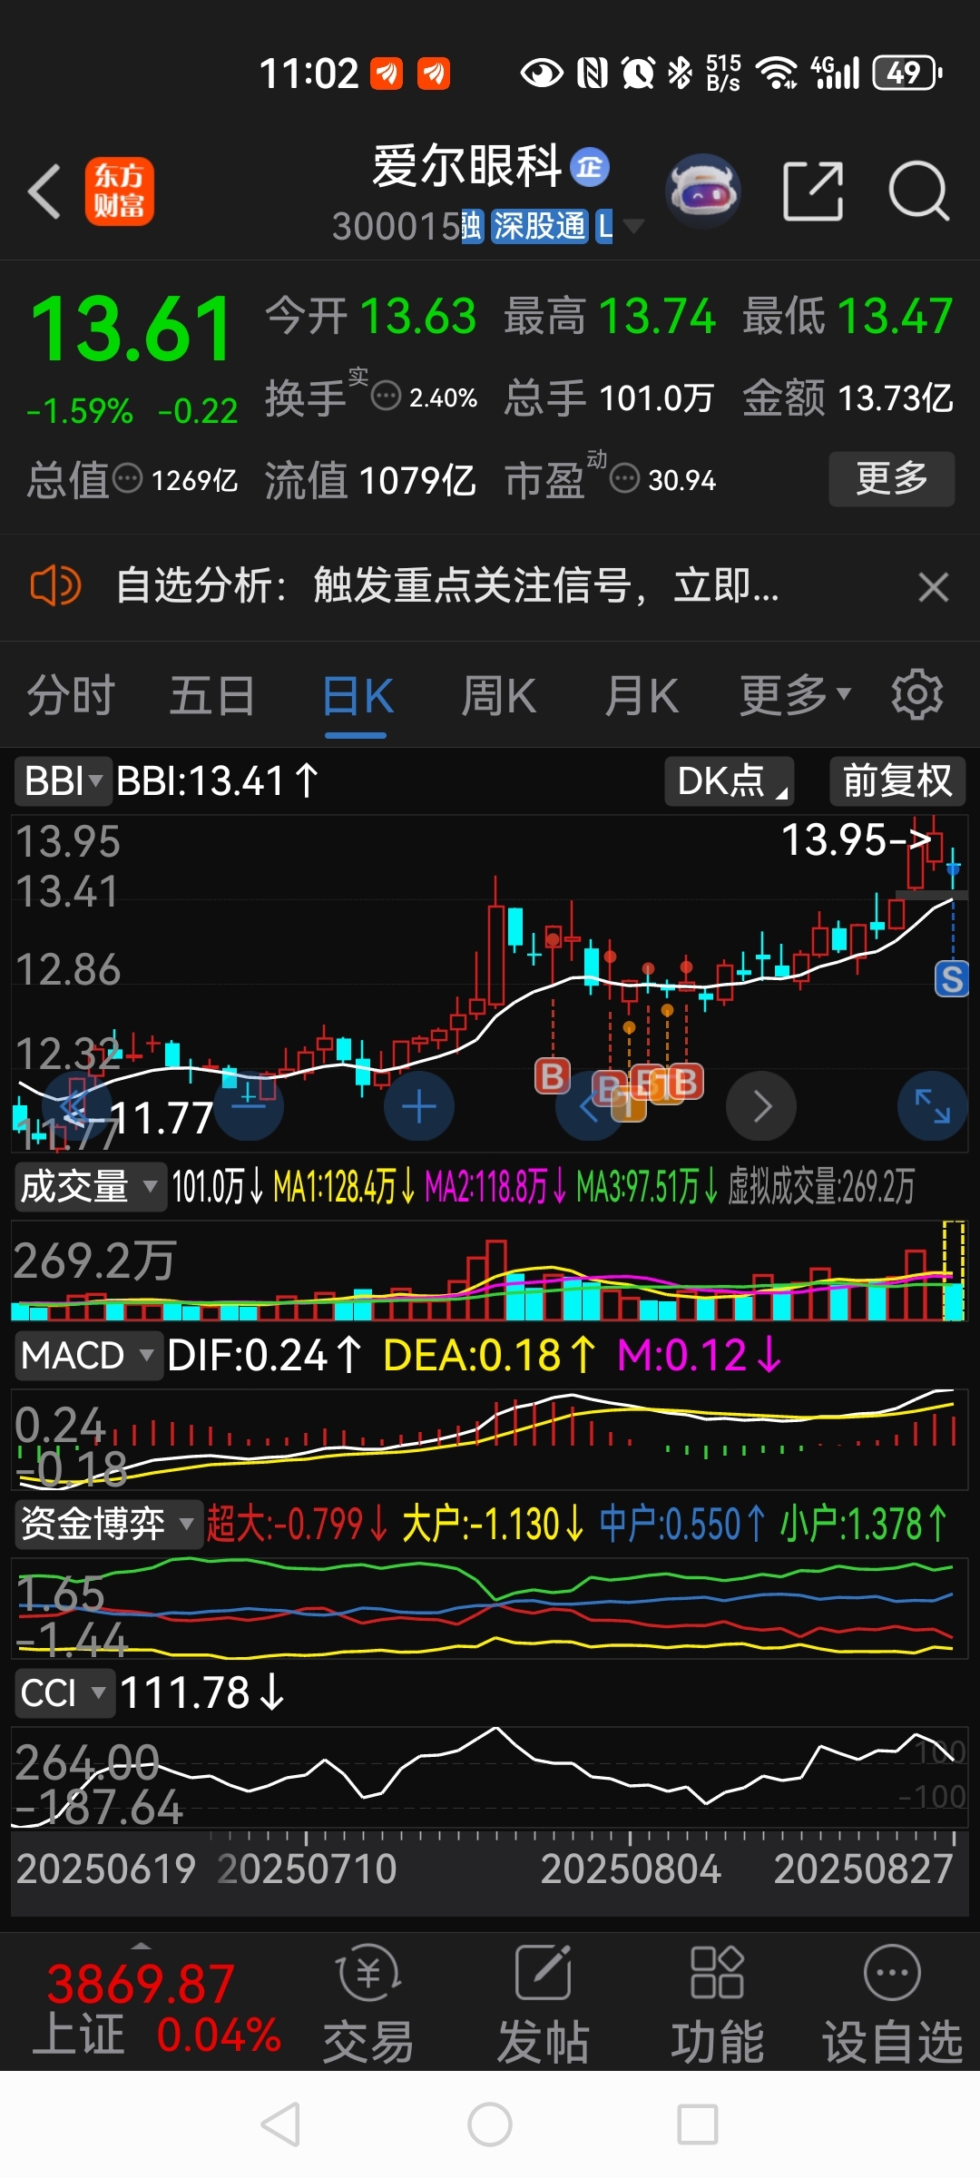Open the BBI indicator dropdown
Screen dimensions: 980x2178
tap(63, 781)
